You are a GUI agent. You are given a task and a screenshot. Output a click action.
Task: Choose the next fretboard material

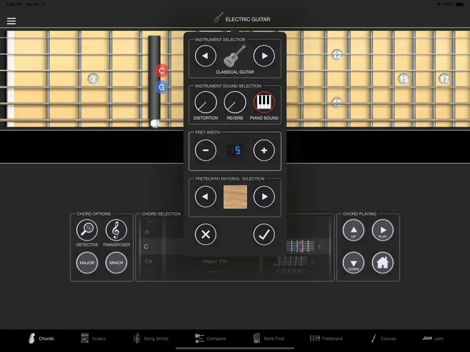coord(264,197)
